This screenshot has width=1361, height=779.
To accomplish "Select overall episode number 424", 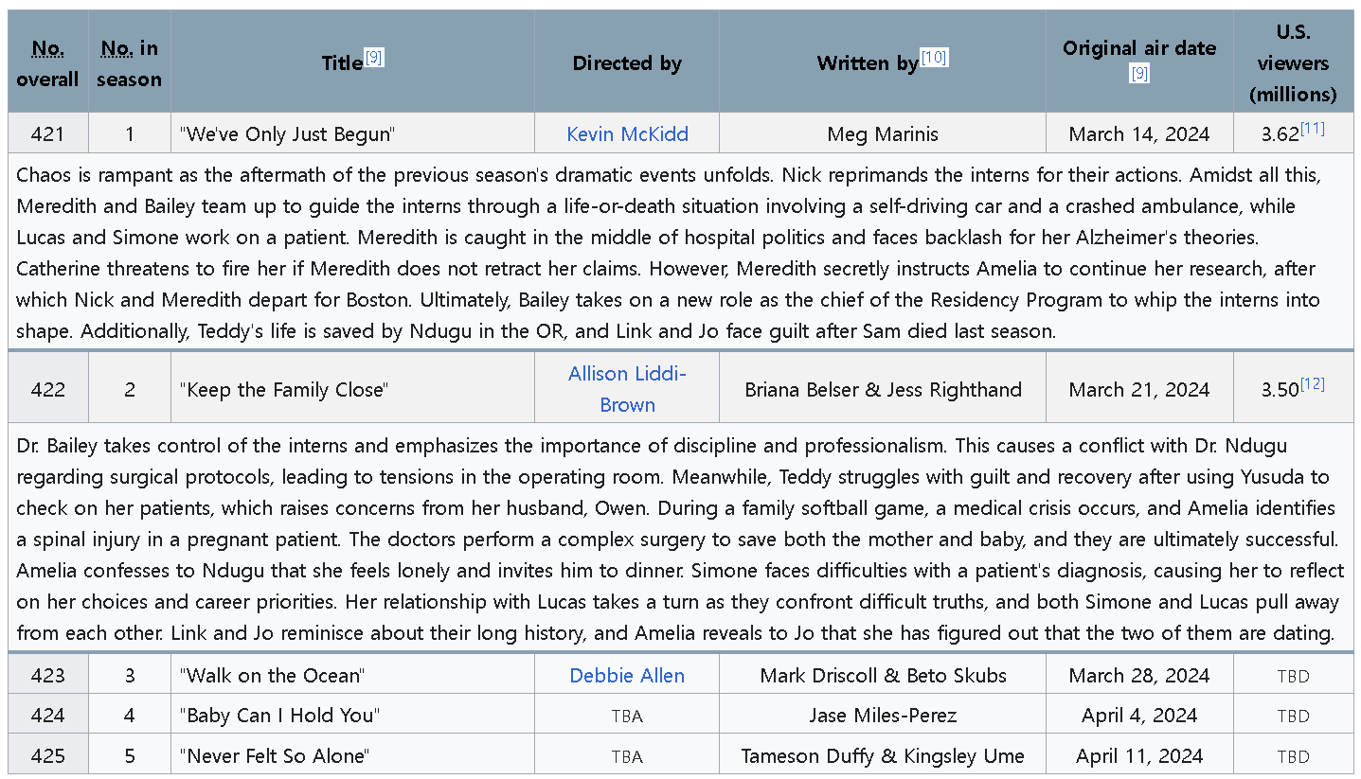I will pyautogui.click(x=47, y=716).
